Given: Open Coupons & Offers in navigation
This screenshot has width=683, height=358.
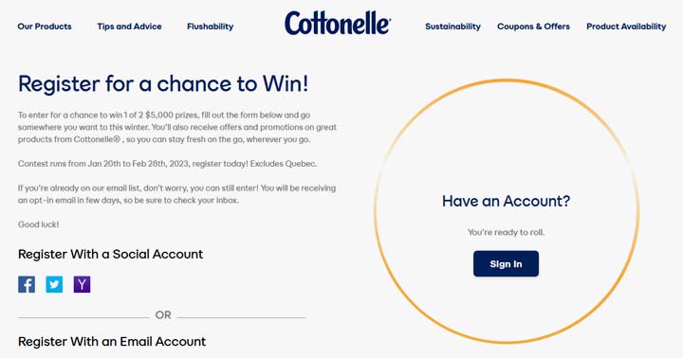Looking at the screenshot, I should (x=533, y=27).
